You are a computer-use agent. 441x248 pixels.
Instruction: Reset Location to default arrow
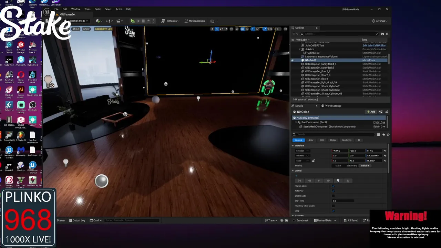(x=385, y=151)
